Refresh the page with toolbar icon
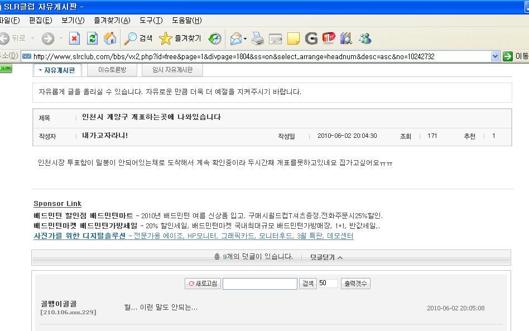 (92, 39)
